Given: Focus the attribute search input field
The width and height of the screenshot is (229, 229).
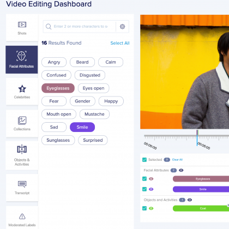Looking at the screenshot, I should [81, 27].
